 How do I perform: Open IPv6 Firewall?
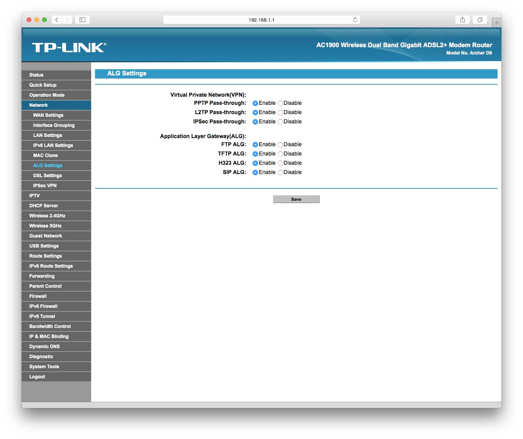click(56, 306)
